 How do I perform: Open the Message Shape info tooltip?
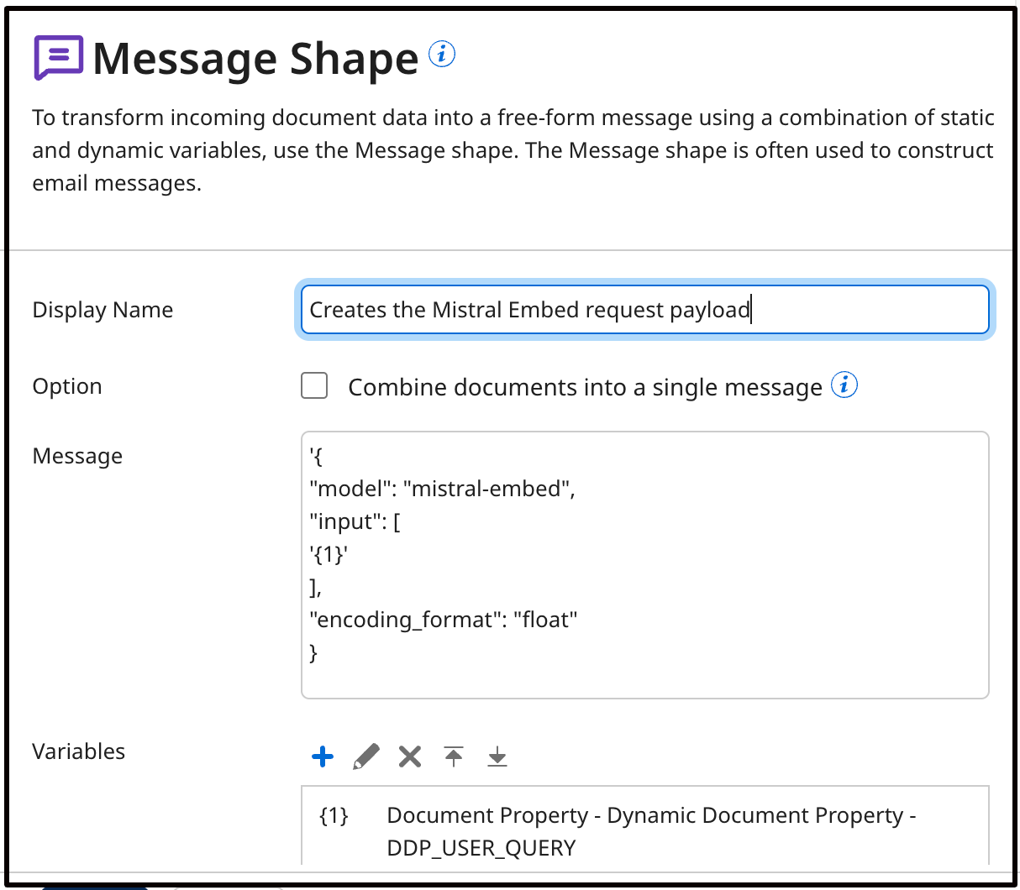(x=441, y=53)
